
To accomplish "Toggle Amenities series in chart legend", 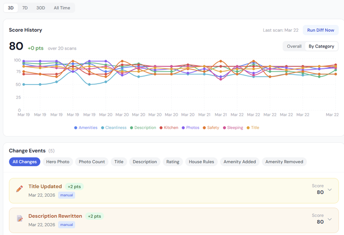I will click(86, 128).
